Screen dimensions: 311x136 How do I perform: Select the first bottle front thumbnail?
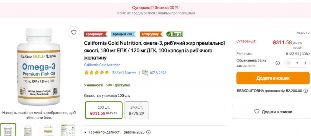[8, 130]
